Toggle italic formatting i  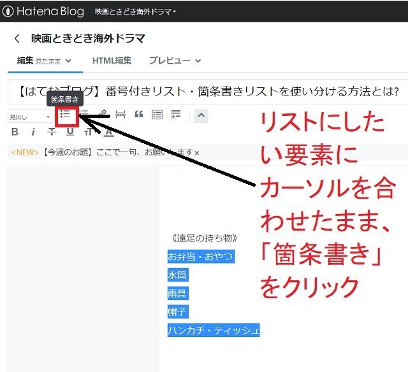coord(33,132)
